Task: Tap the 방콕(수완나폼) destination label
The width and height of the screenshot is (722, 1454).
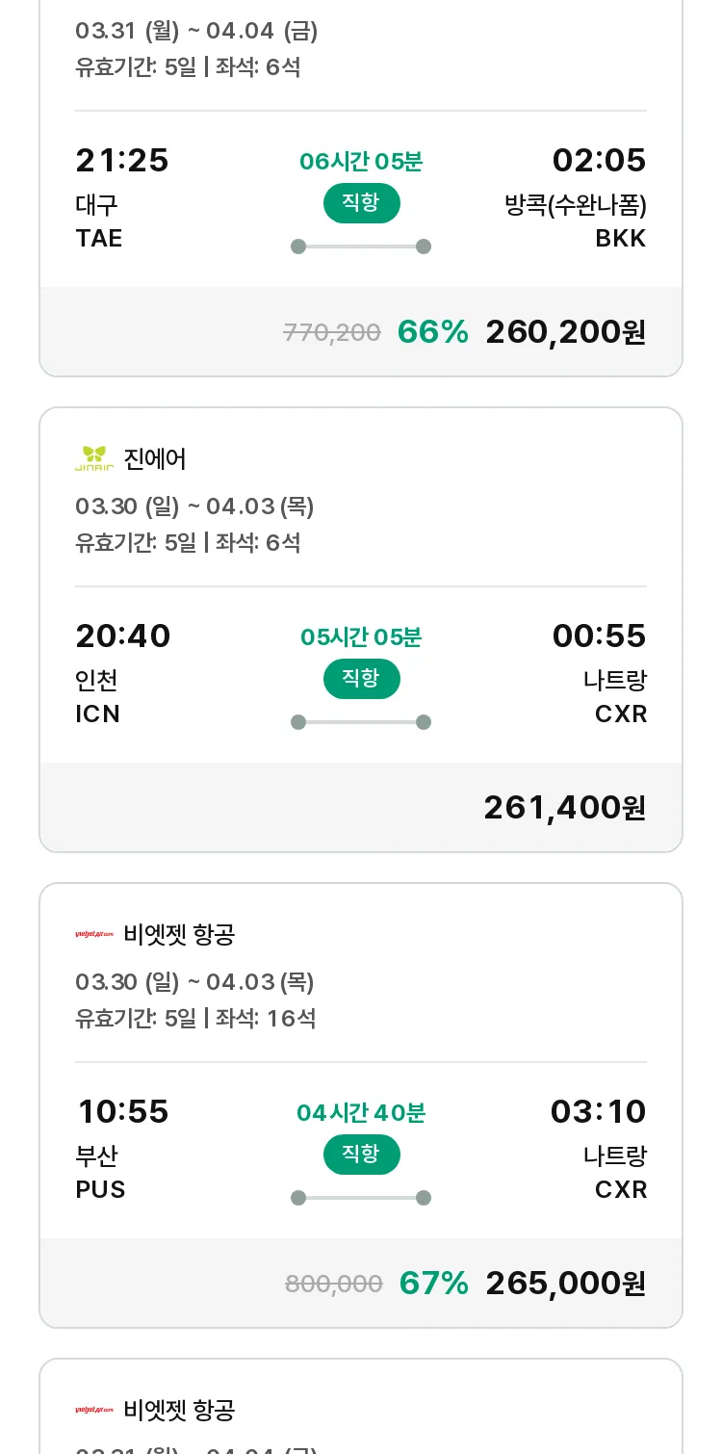Action: coord(576,205)
